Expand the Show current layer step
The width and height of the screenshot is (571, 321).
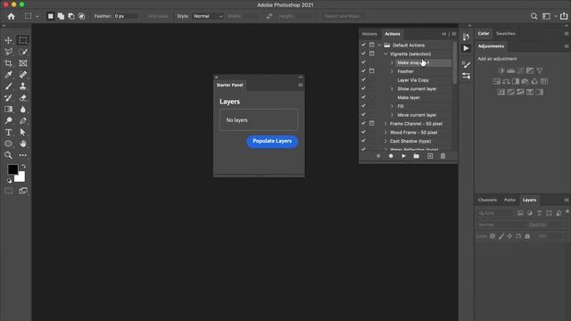point(393,89)
